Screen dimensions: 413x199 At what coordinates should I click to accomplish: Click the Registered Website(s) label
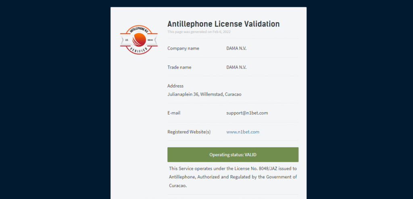[x=189, y=132]
